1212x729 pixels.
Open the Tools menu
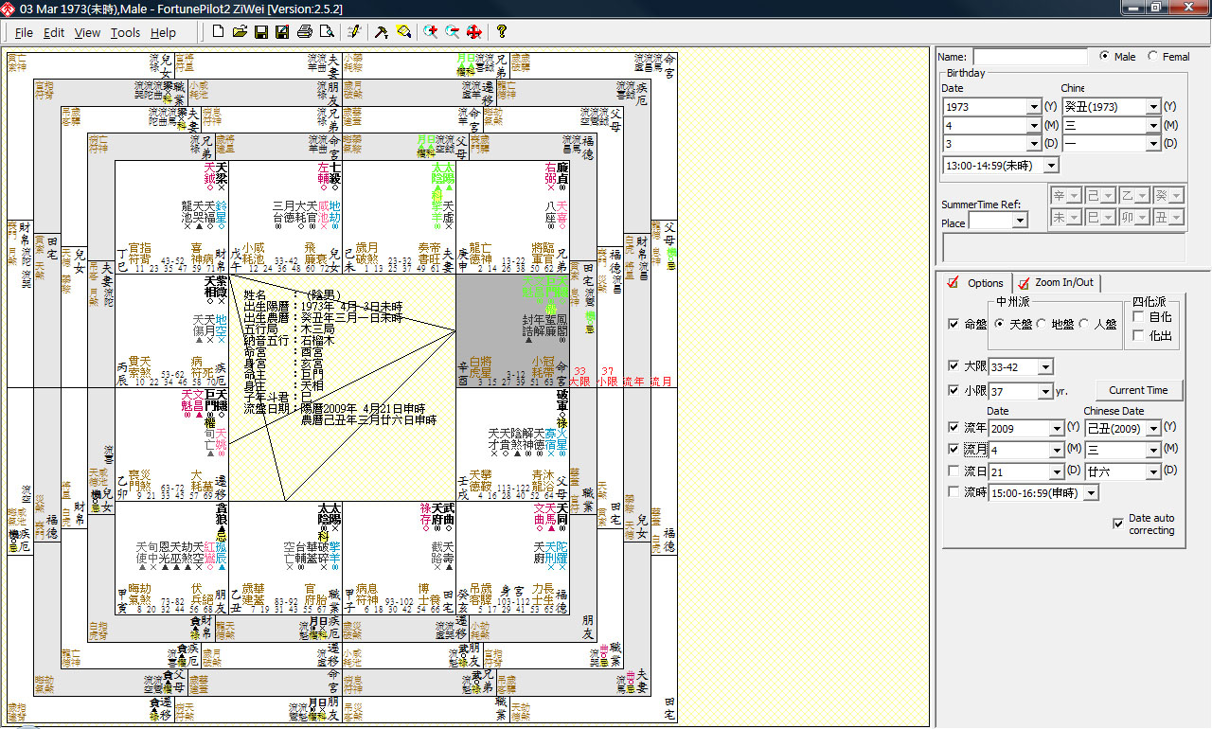pyautogui.click(x=125, y=32)
